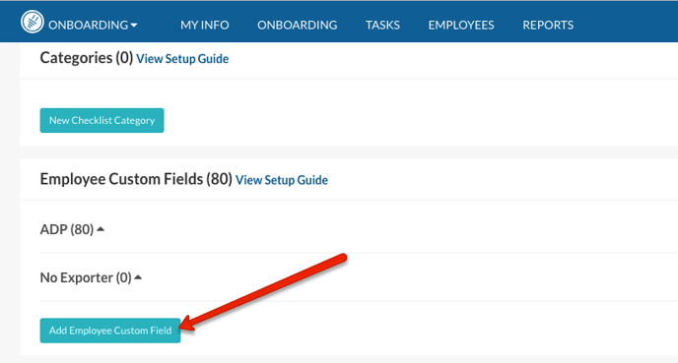Click the round Onboarding logo icon
This screenshot has height=363, width=678.
[32, 22]
